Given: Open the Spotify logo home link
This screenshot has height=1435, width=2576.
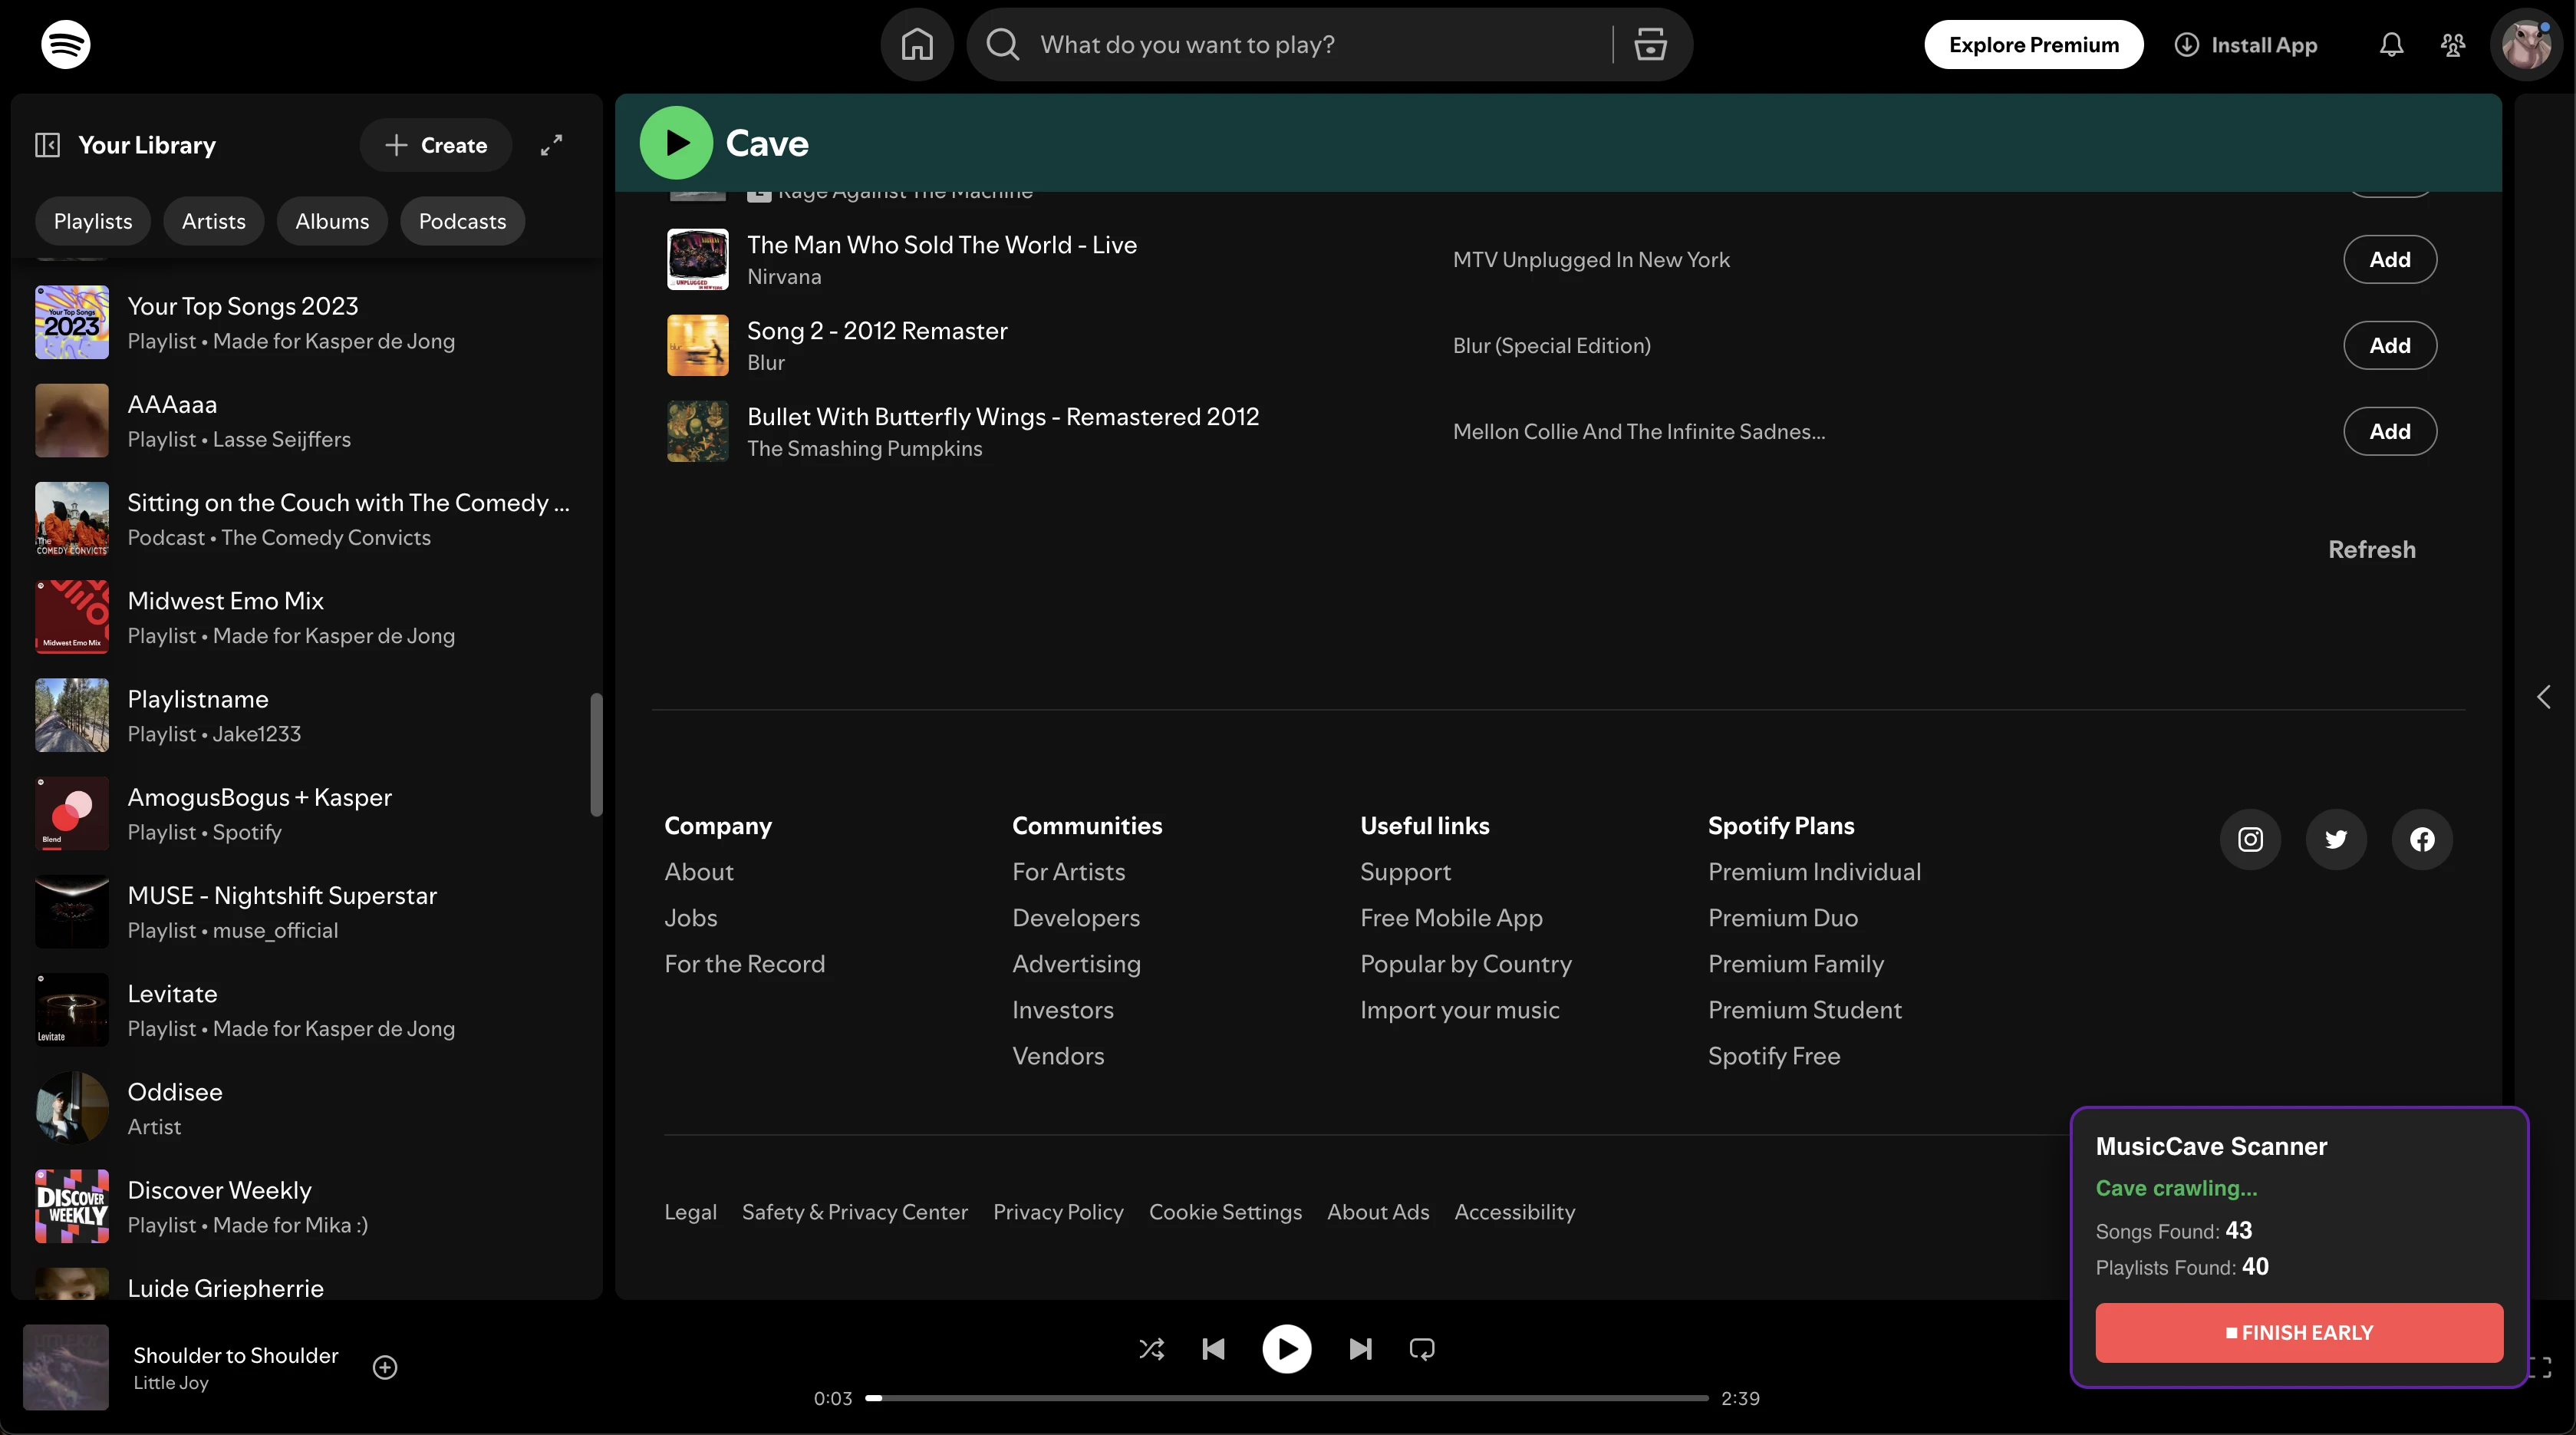Looking at the screenshot, I should tap(65, 44).
